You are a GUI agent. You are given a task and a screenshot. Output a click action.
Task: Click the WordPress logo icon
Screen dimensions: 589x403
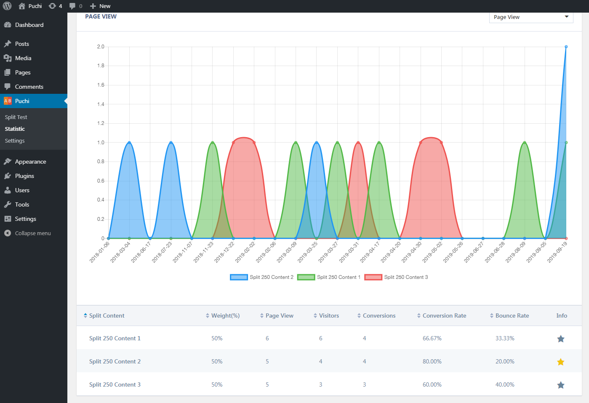7,6
